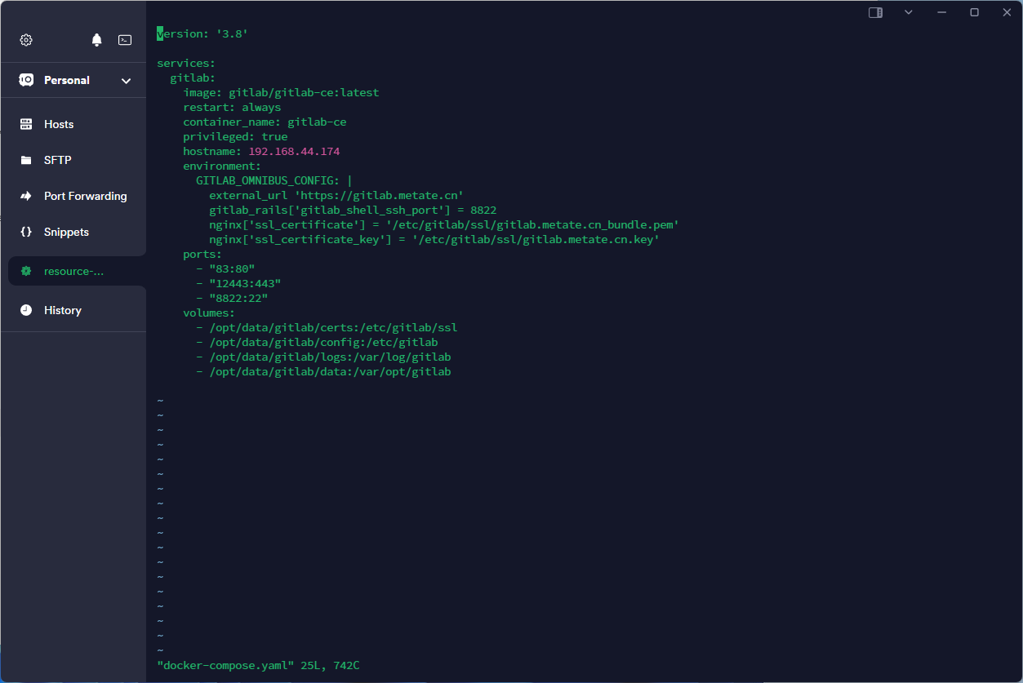Close the Termius window
This screenshot has width=1023, height=683.
[x=1007, y=12]
